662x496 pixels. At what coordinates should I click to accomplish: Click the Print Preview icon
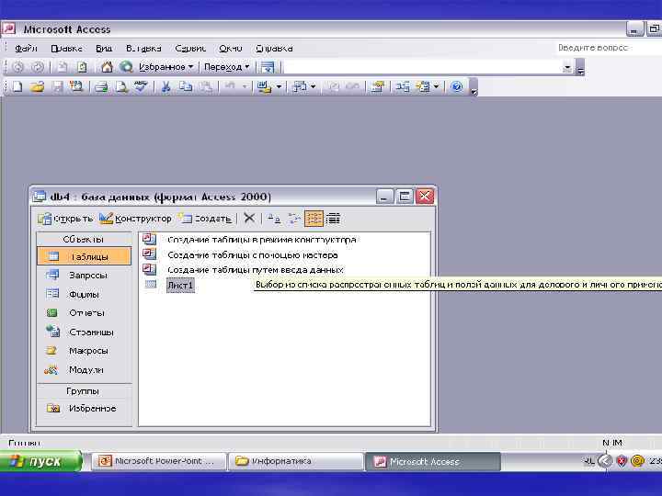click(x=121, y=87)
